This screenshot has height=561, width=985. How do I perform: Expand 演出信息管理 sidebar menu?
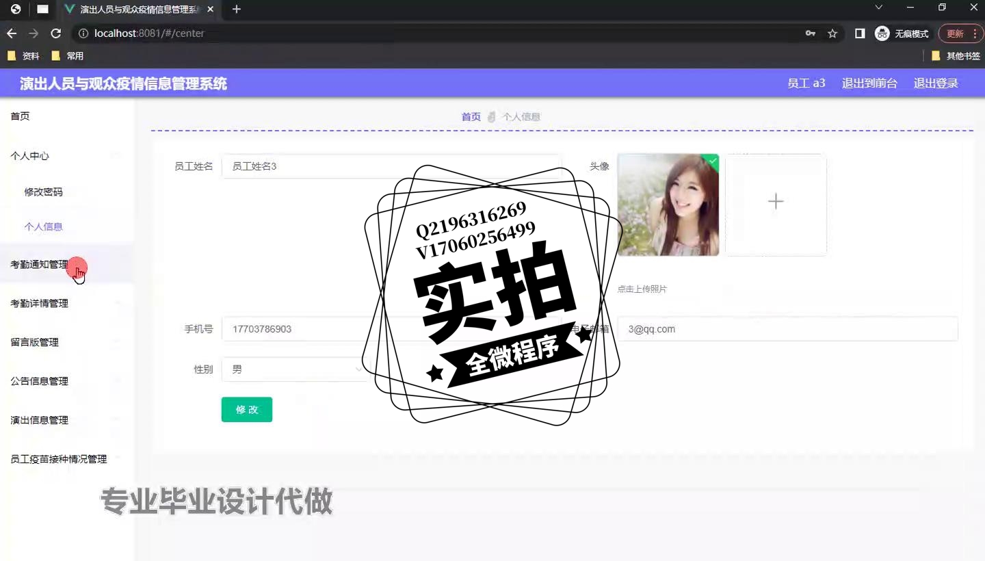click(x=67, y=420)
